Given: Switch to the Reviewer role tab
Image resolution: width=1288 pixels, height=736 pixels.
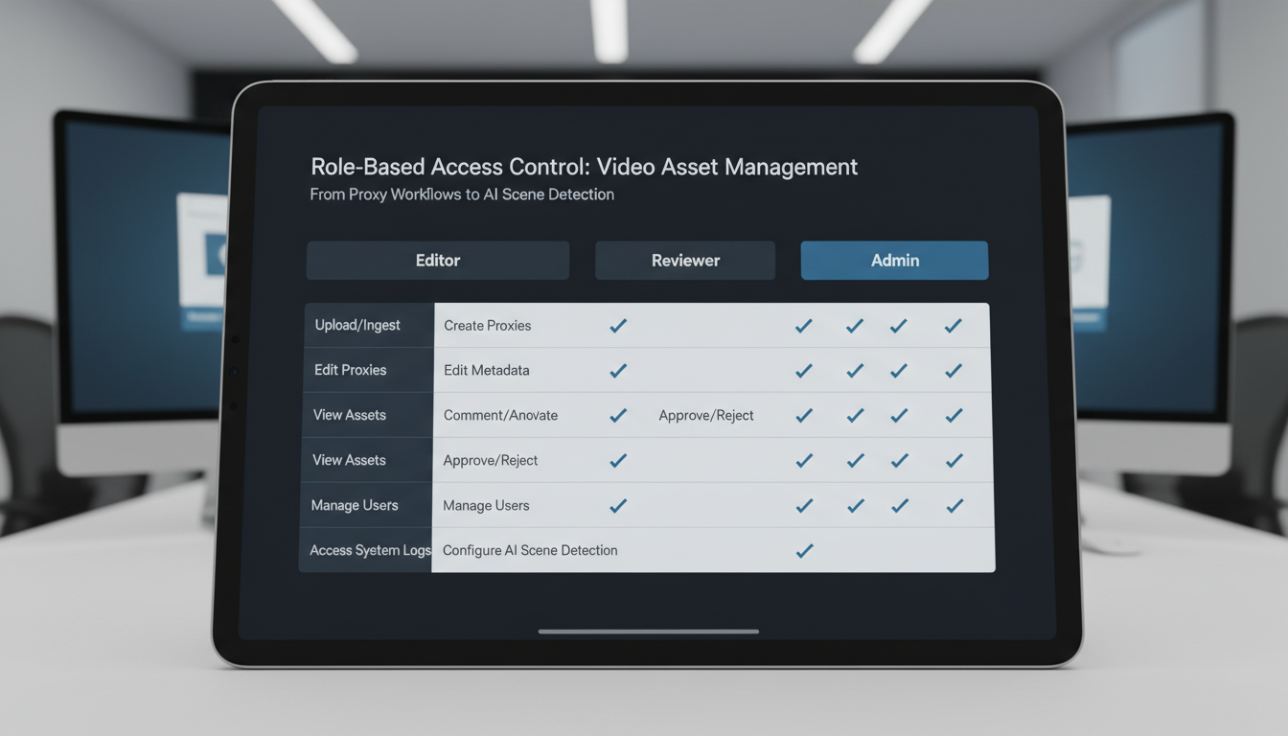Looking at the screenshot, I should click(x=684, y=260).
